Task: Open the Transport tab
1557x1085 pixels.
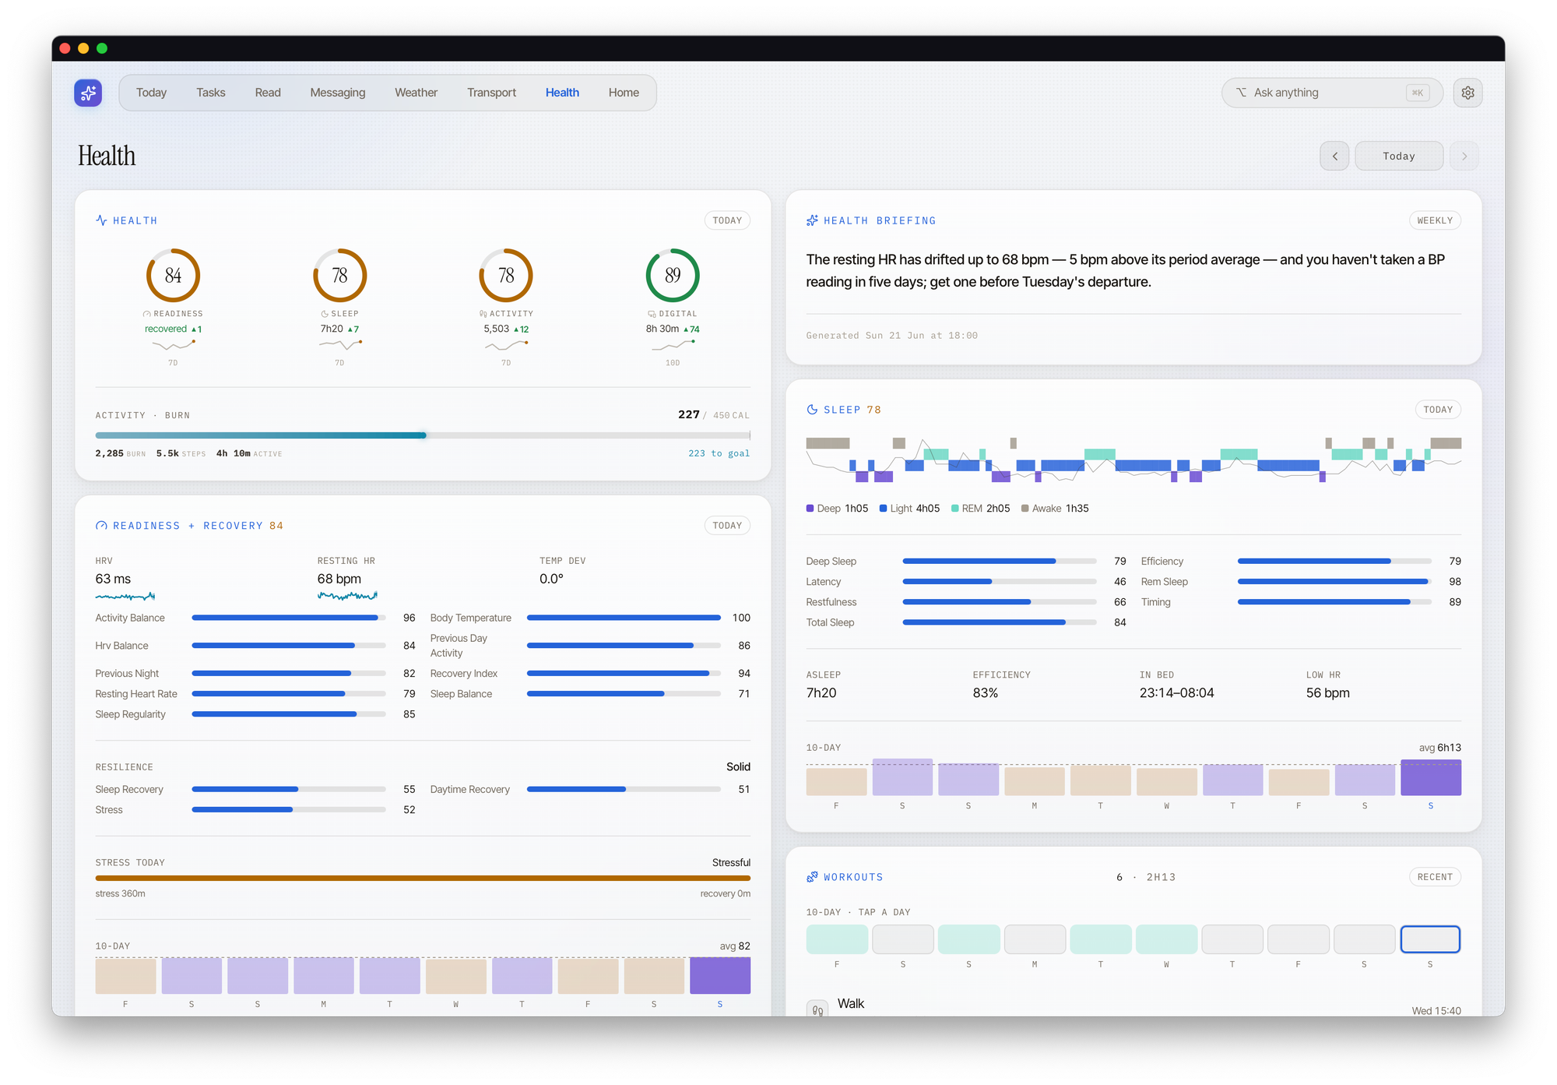Action: 491,93
